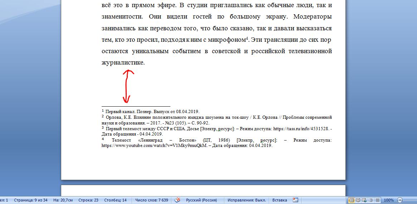
Task: Toggle track changes 'Исправления: Выкл.'
Action: [x=247, y=200]
